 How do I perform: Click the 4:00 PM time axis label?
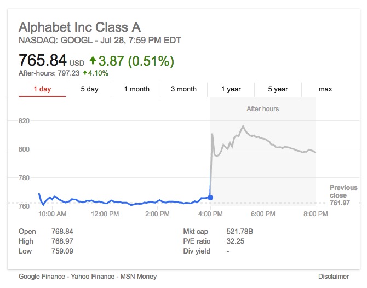coord(210,214)
